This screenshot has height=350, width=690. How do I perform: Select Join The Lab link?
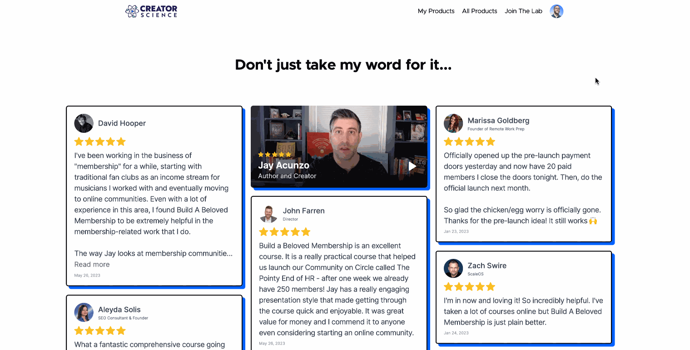pyautogui.click(x=523, y=11)
